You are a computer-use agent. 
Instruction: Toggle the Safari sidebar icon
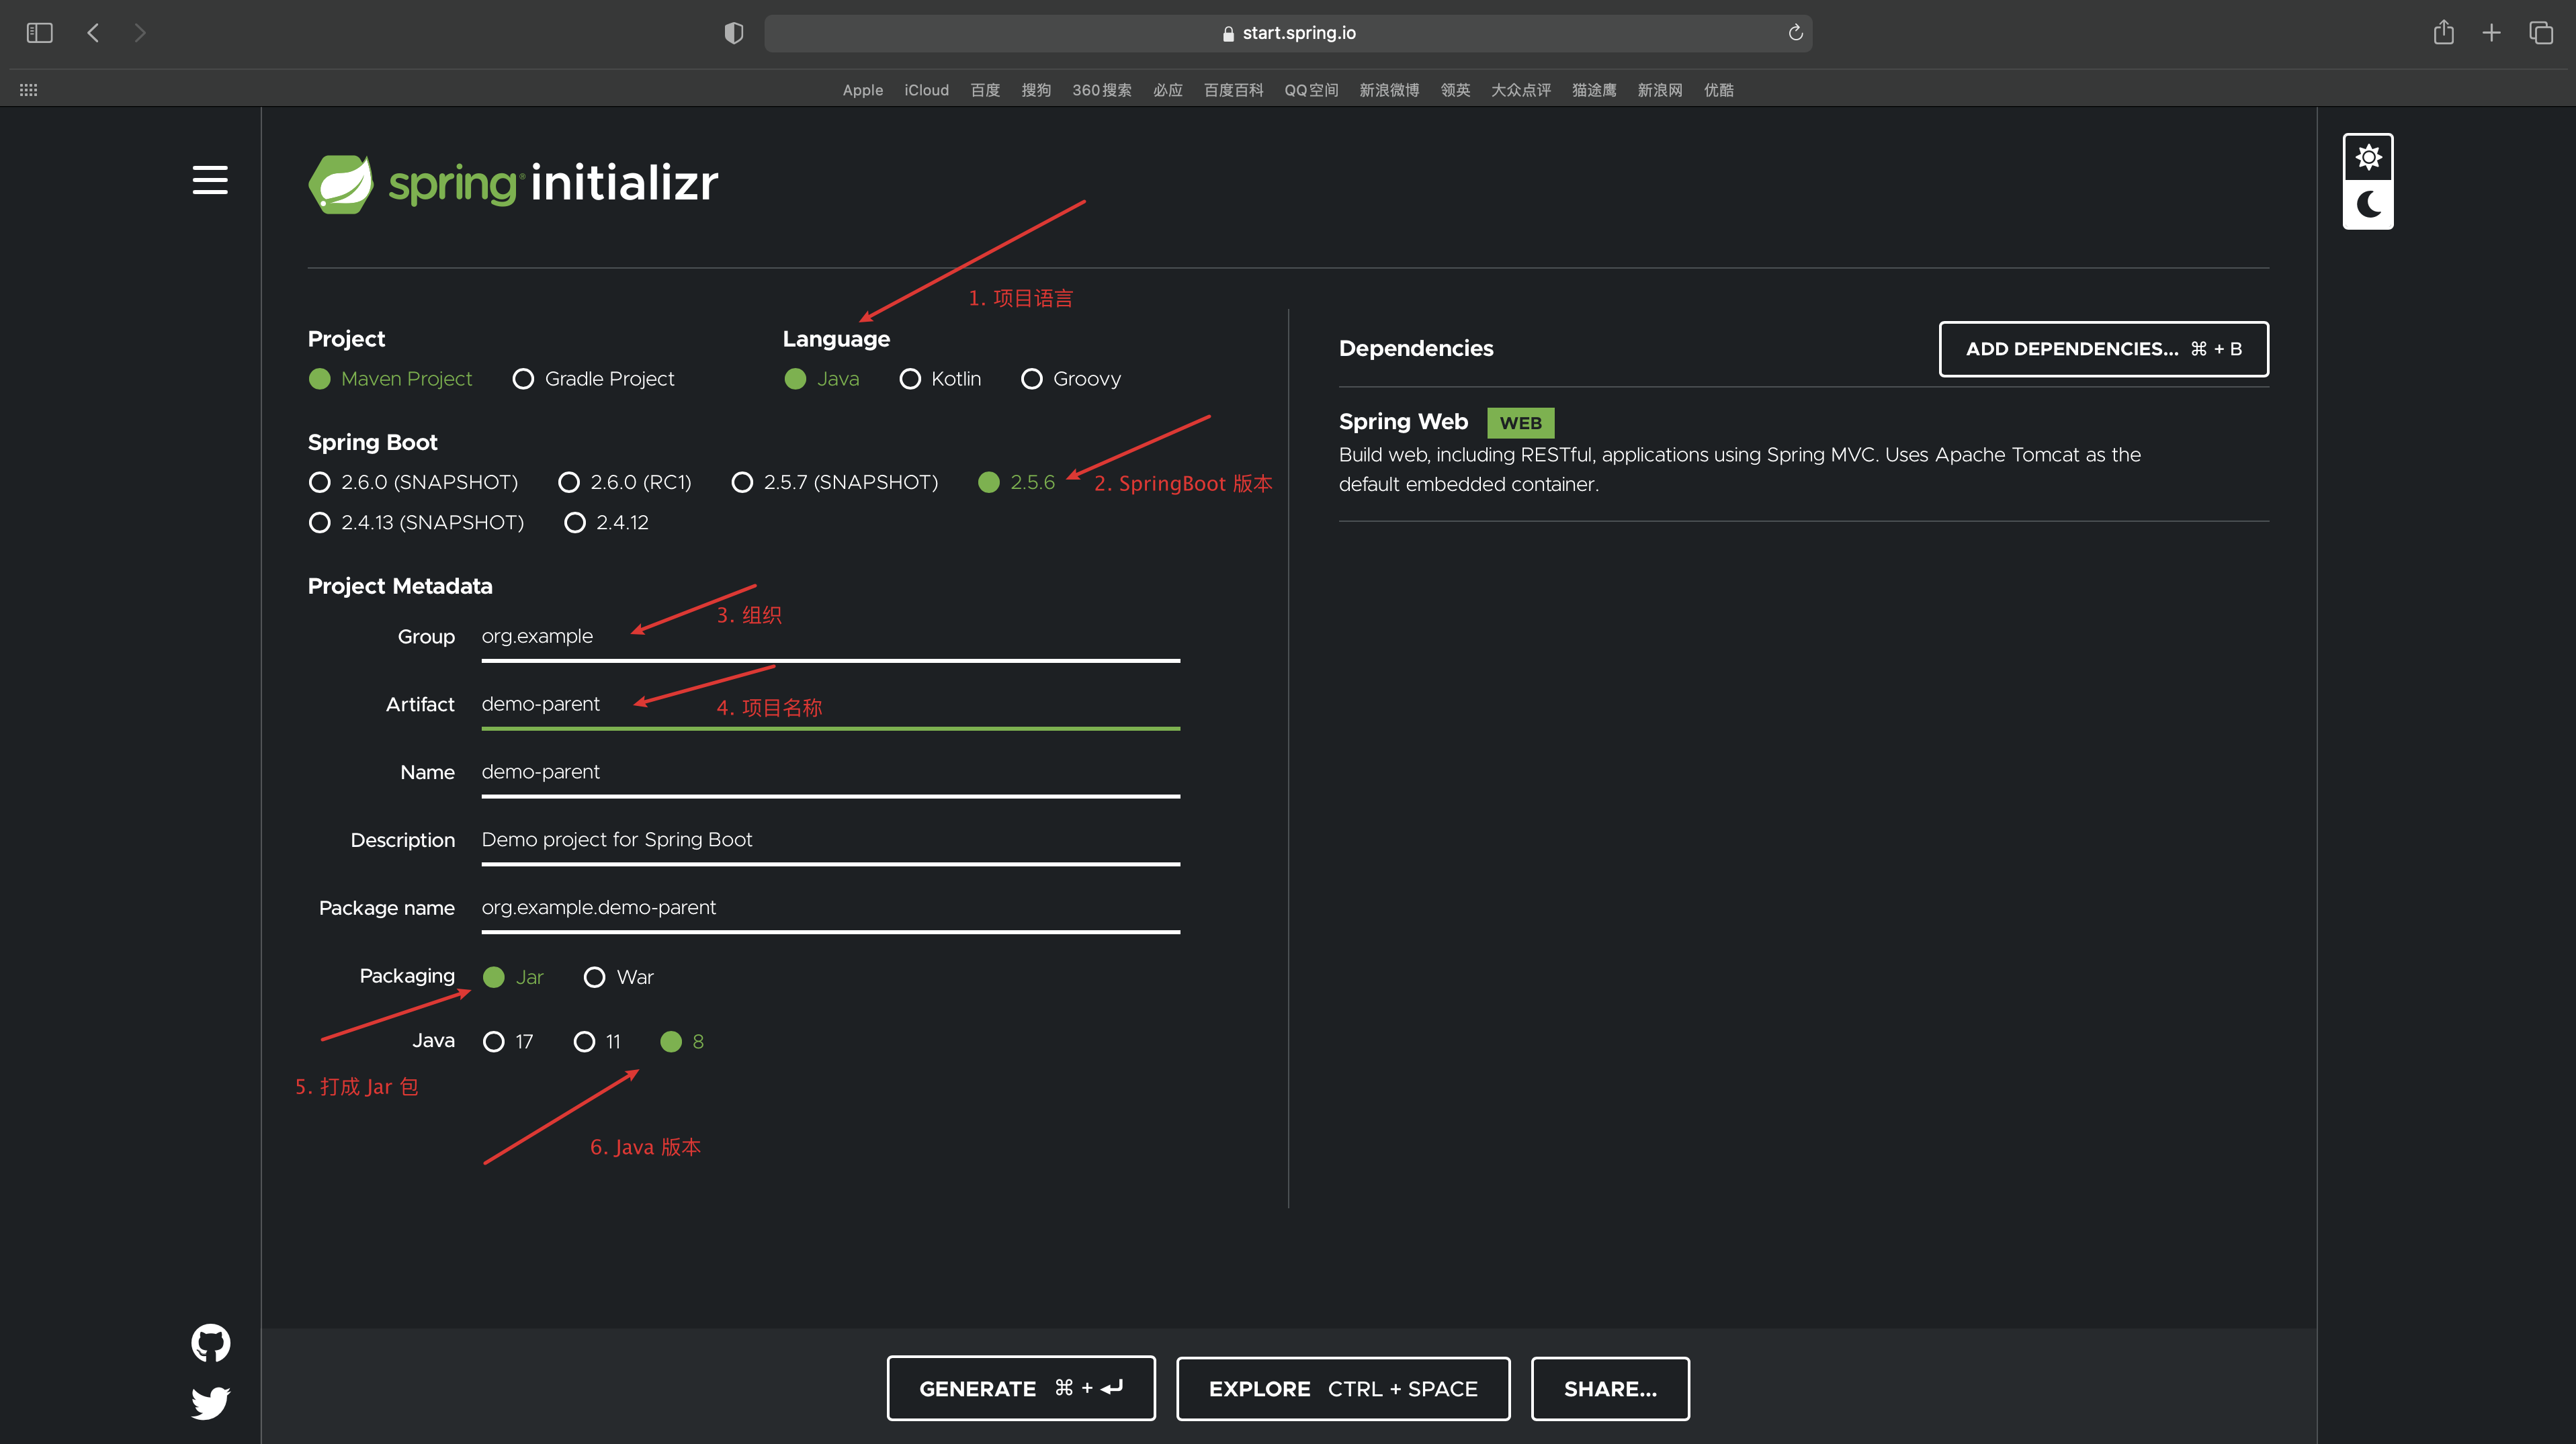point(39,33)
